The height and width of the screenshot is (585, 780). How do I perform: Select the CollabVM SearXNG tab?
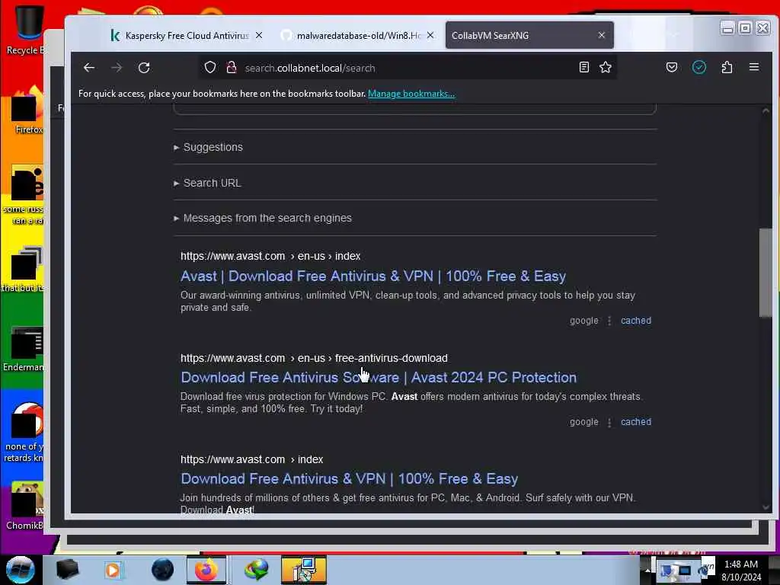coord(529,35)
